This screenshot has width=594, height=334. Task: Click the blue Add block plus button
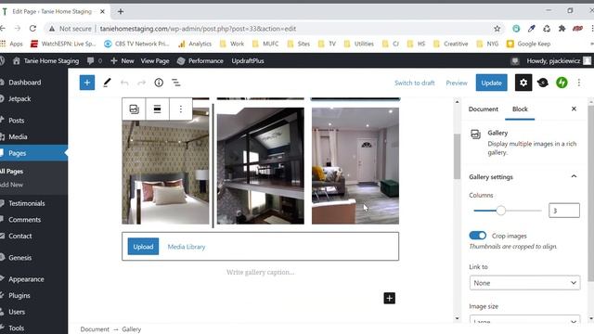86,83
